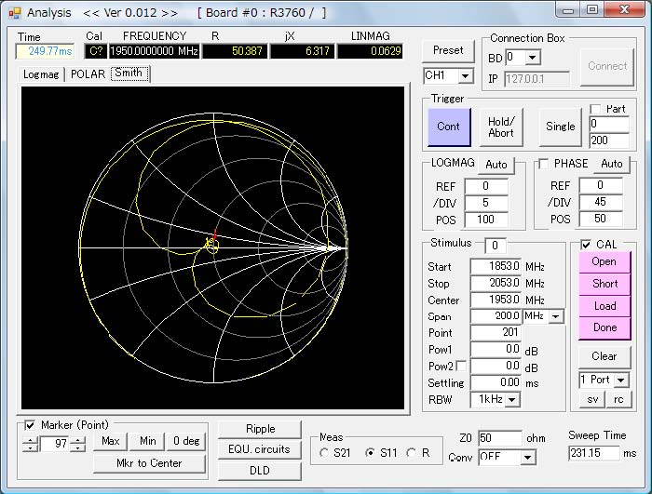Image resolution: width=652 pixels, height=494 pixels.
Task: Open the EQU. circuits dialog
Action: pos(260,449)
